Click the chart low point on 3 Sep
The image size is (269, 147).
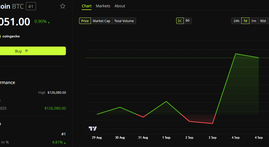coord(213,123)
